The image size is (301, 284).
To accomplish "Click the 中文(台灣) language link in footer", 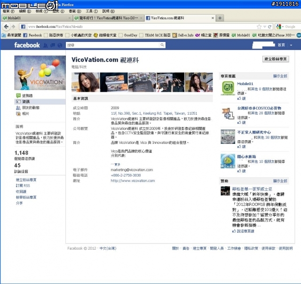I will pos(108,248).
